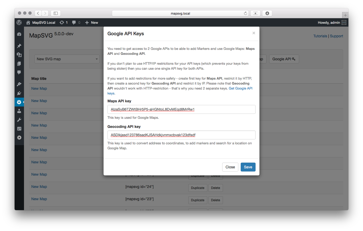
Task: Select the [mapsvg id="23"] shortcode text
Action: (x=140, y=199)
